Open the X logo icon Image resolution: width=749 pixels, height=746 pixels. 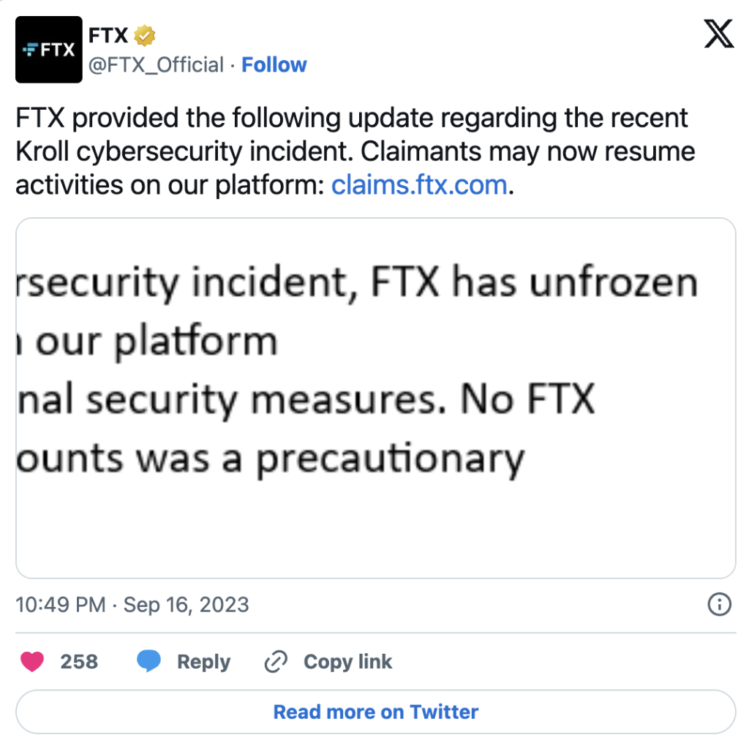(718, 34)
